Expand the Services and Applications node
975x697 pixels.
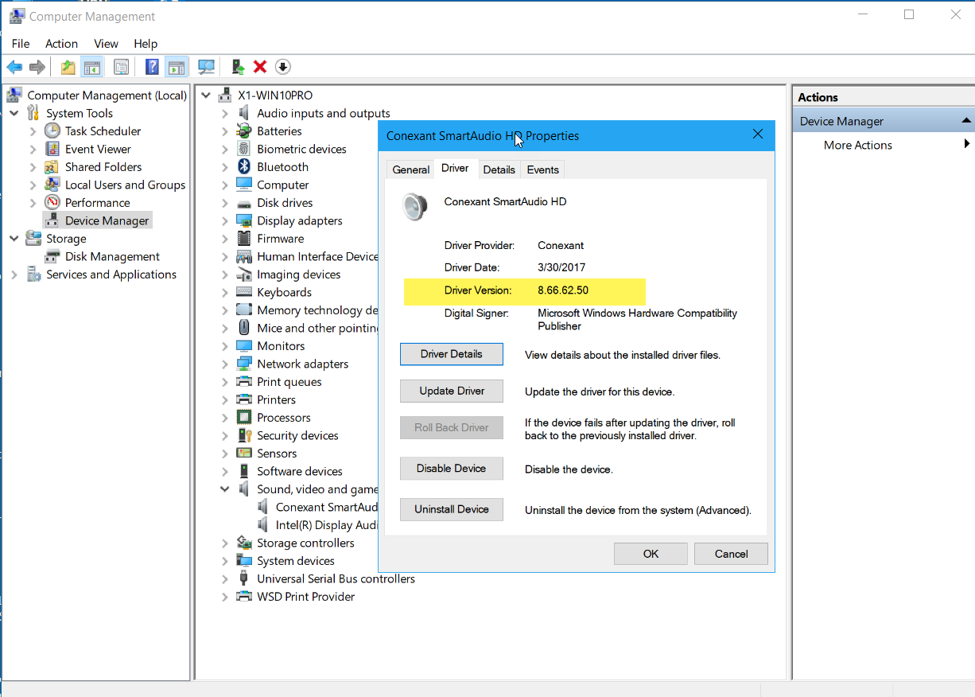point(14,275)
